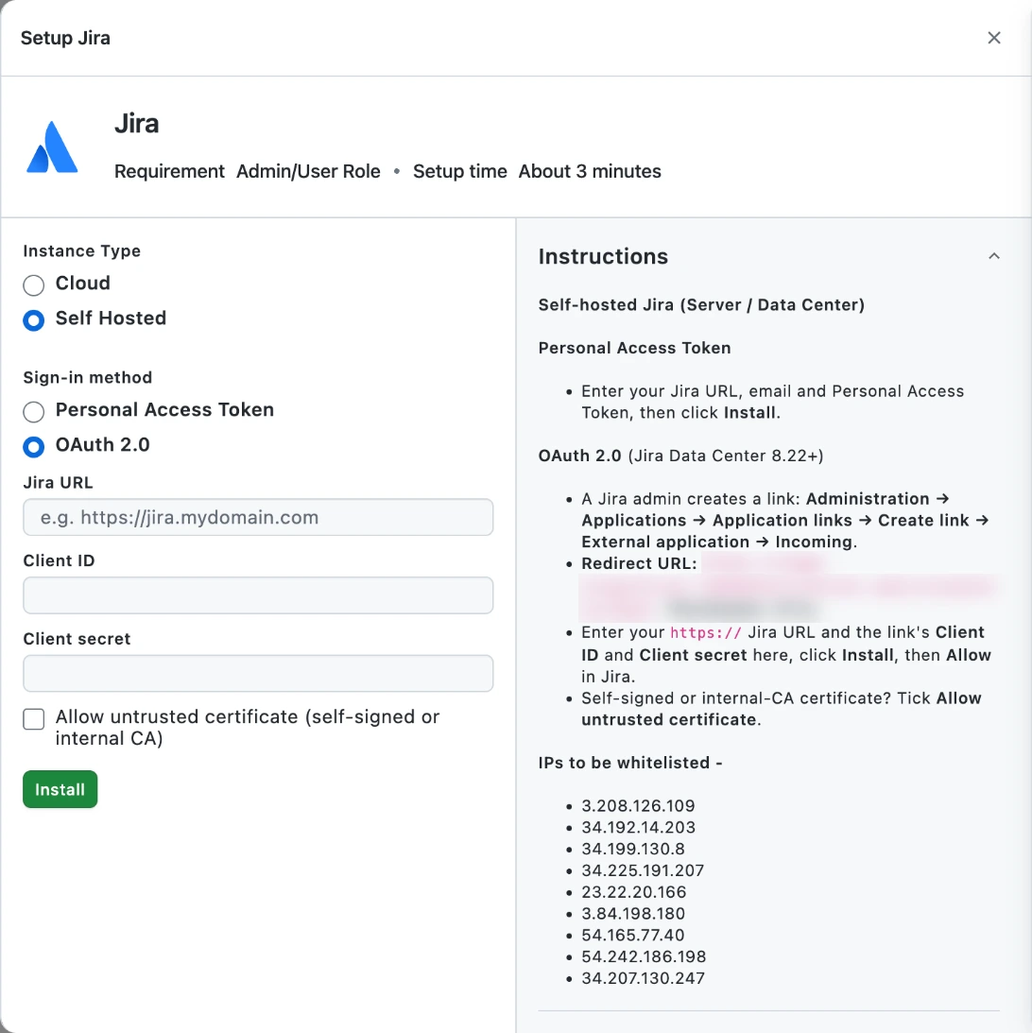Enable Allow untrusted certificate checkbox
The image size is (1032, 1033).
coord(34,718)
